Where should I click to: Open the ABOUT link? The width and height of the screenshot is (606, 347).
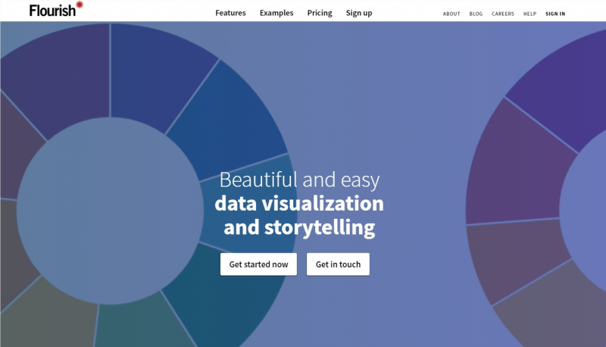coord(451,14)
